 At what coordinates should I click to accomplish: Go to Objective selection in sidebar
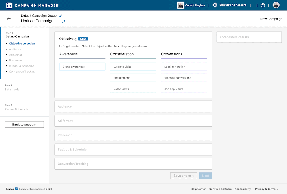point(22,44)
